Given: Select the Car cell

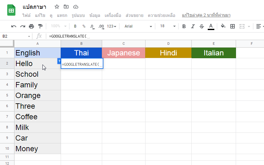Looking at the screenshot, I should pos(37,138).
